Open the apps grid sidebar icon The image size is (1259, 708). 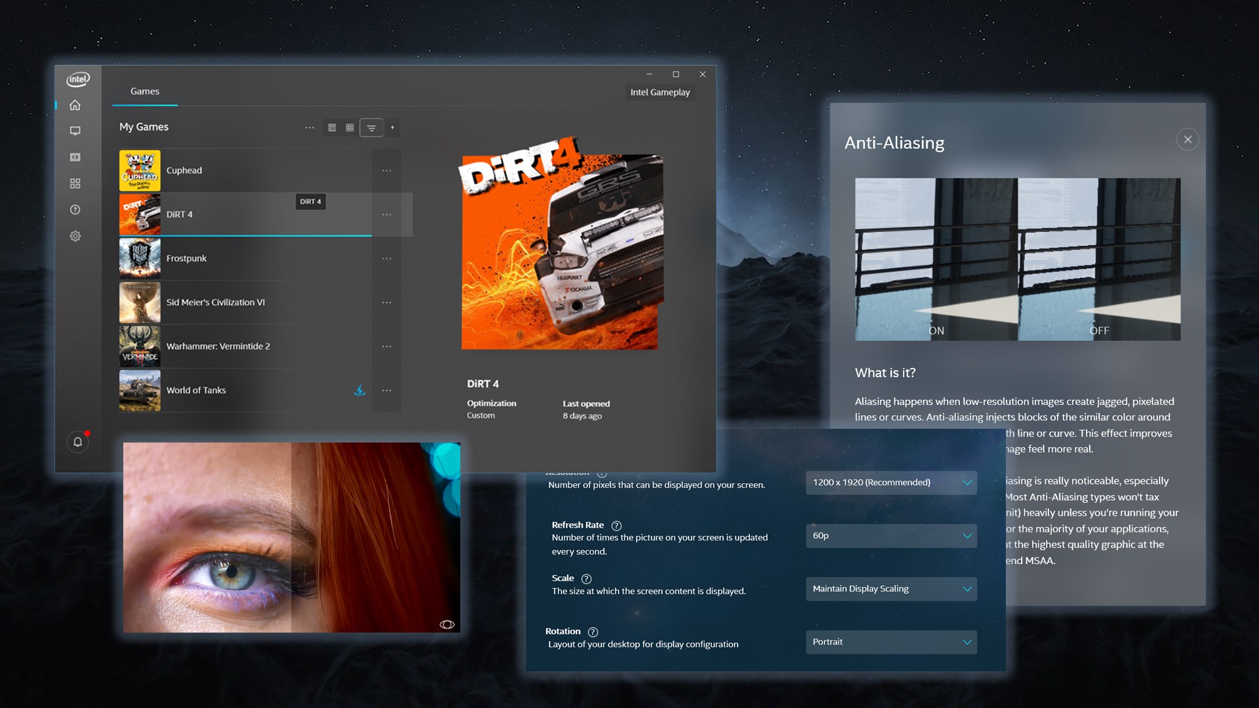click(x=75, y=184)
